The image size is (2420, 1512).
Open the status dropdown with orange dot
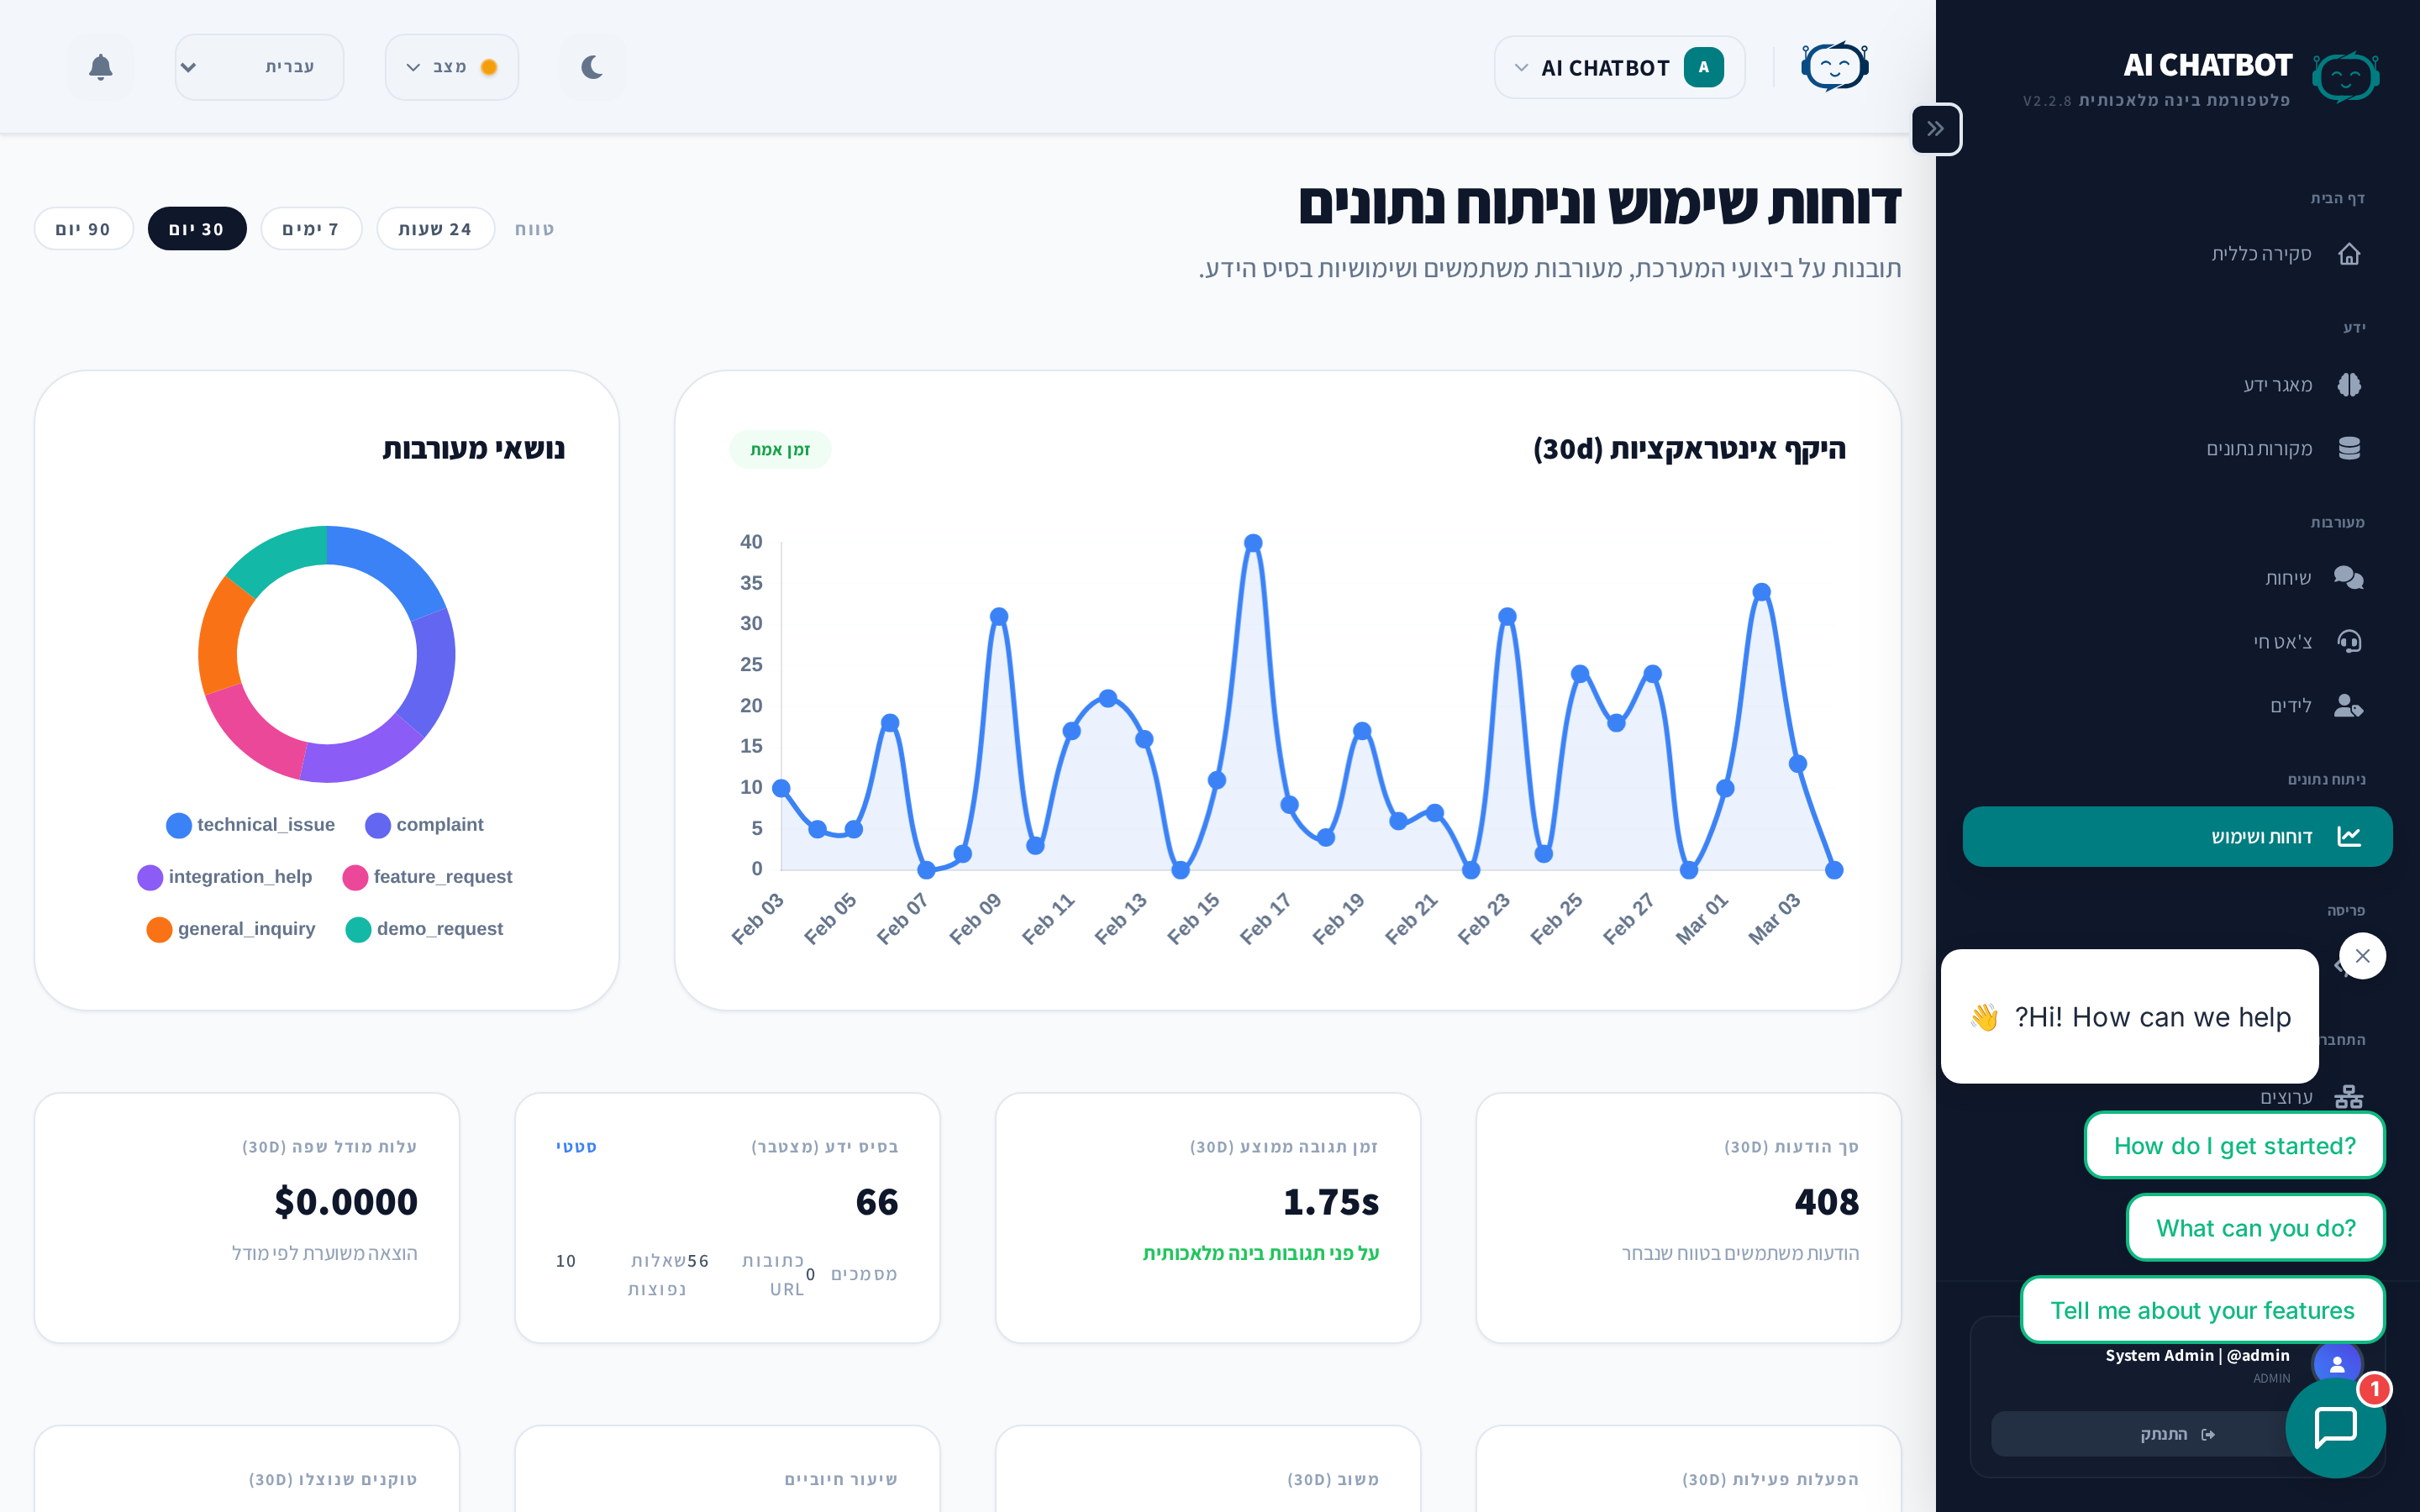pos(452,67)
